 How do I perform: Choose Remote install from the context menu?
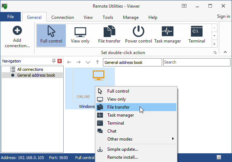click(136, 157)
